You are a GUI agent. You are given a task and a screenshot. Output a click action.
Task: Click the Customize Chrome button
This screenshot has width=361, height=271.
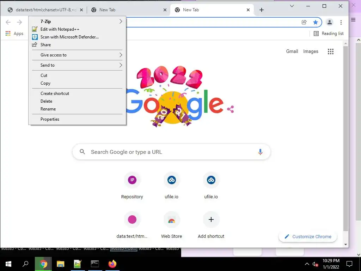(x=308, y=237)
